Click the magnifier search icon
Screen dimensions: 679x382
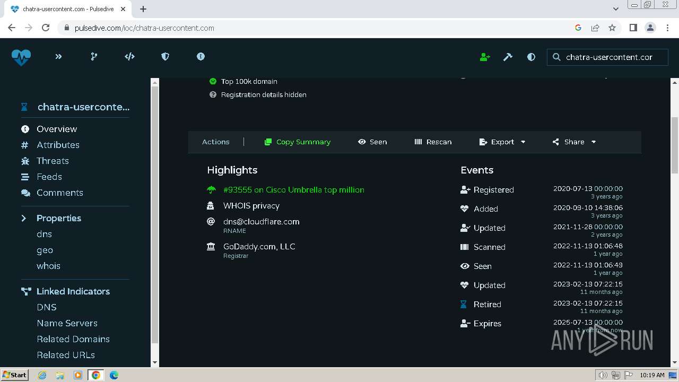pyautogui.click(x=556, y=57)
